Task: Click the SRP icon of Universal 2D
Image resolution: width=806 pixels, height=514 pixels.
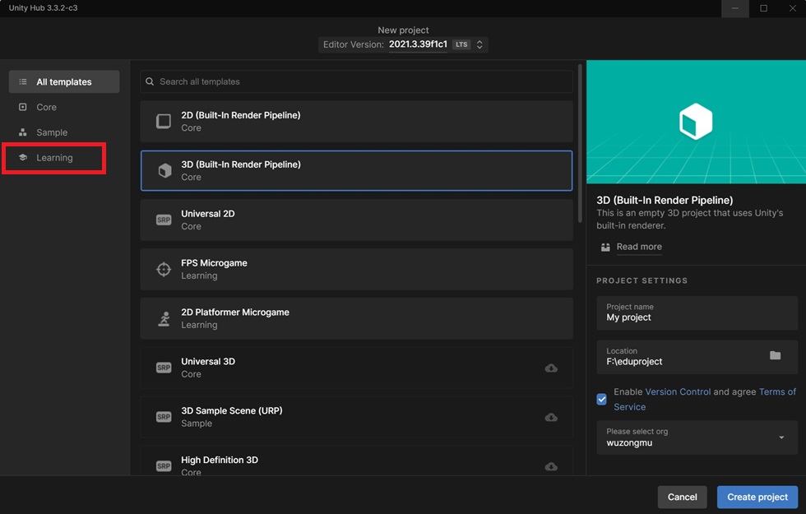Action: [x=164, y=220]
